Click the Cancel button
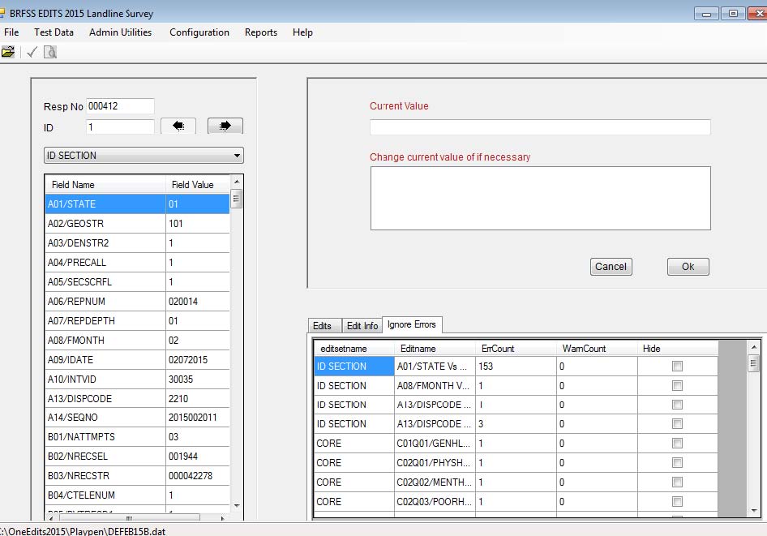Screen dimensions: 767x536 coord(611,267)
